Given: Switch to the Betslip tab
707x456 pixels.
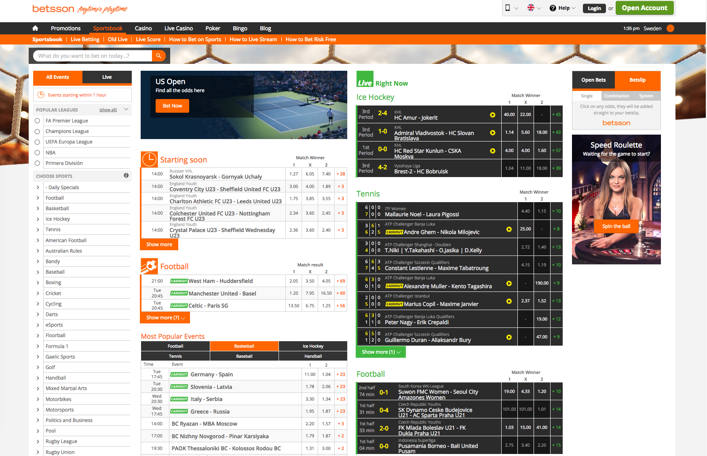Looking at the screenshot, I should click(637, 80).
